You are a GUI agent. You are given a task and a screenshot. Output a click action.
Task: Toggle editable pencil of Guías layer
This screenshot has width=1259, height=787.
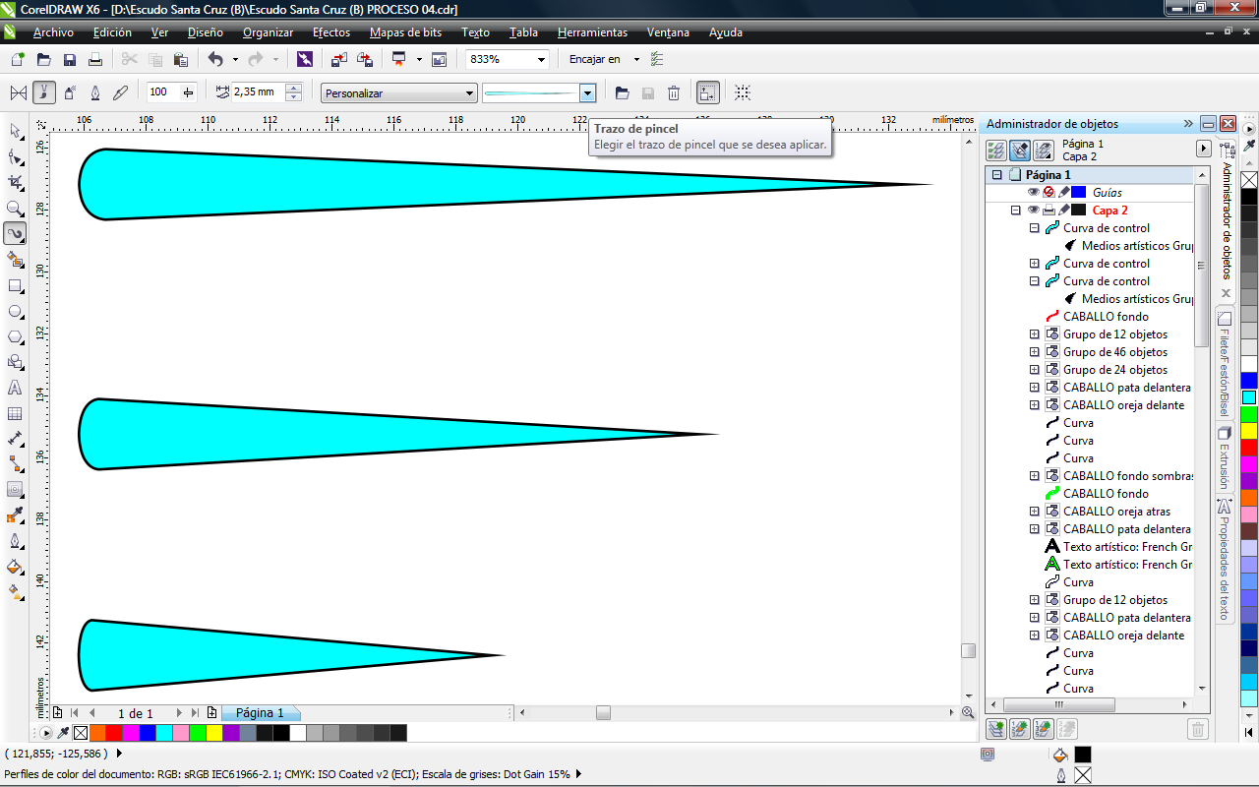click(x=1063, y=192)
